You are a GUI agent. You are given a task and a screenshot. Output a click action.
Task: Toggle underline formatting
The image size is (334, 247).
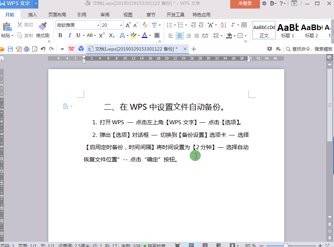[78, 35]
